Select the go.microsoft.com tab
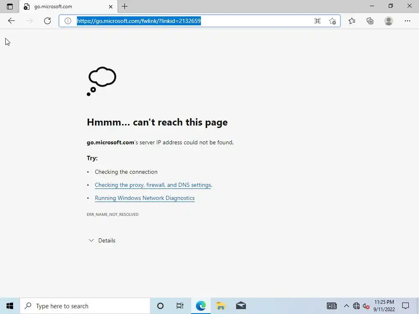This screenshot has width=419, height=314. pyautogui.click(x=68, y=7)
